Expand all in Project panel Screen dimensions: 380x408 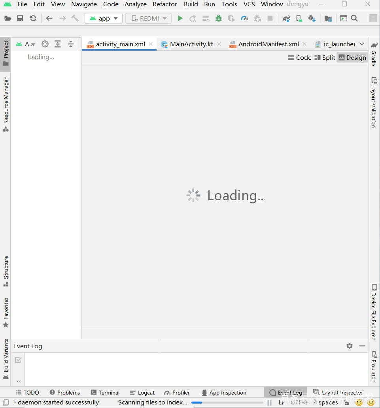(x=58, y=44)
